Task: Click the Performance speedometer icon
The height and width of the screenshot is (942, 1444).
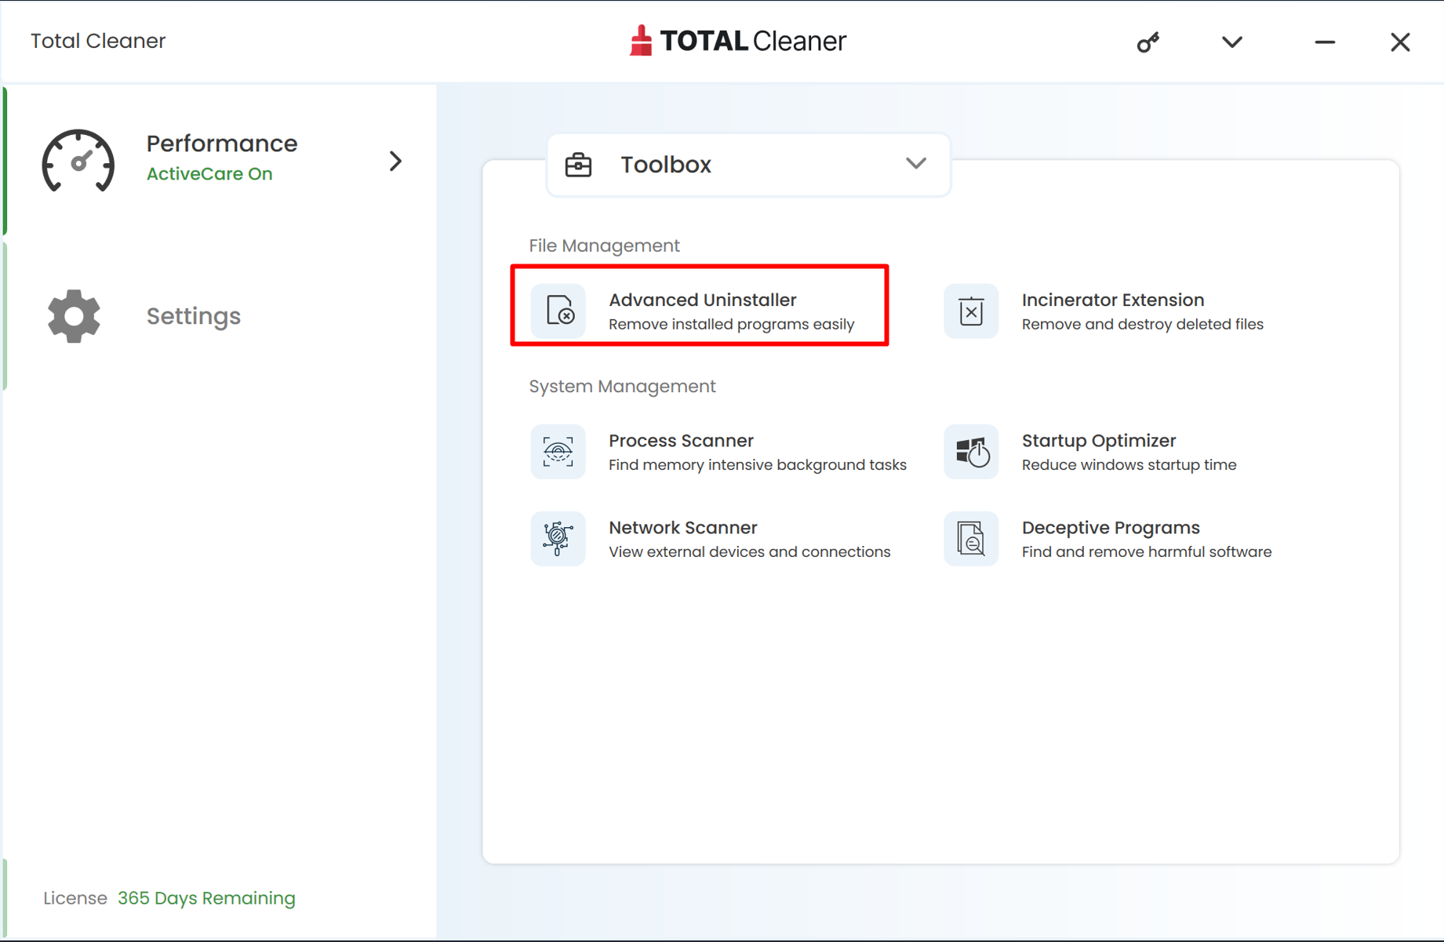Action: tap(78, 161)
